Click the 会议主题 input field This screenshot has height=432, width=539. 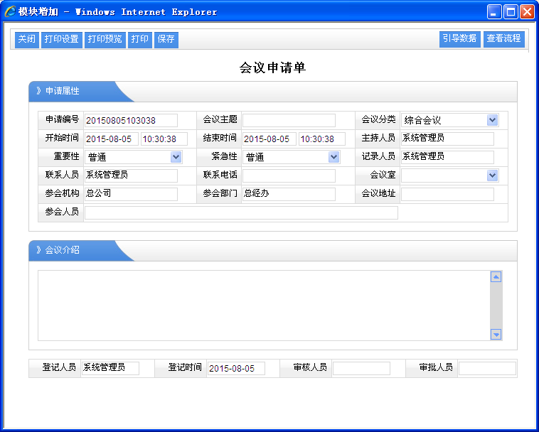289,120
